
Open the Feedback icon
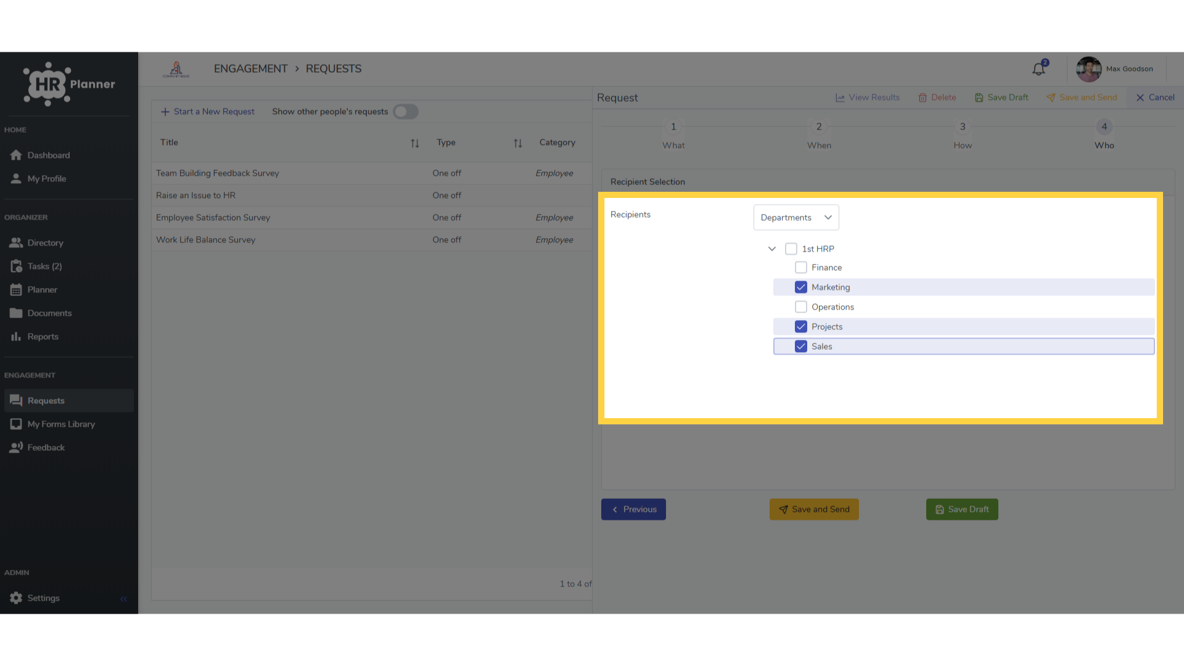coord(16,448)
